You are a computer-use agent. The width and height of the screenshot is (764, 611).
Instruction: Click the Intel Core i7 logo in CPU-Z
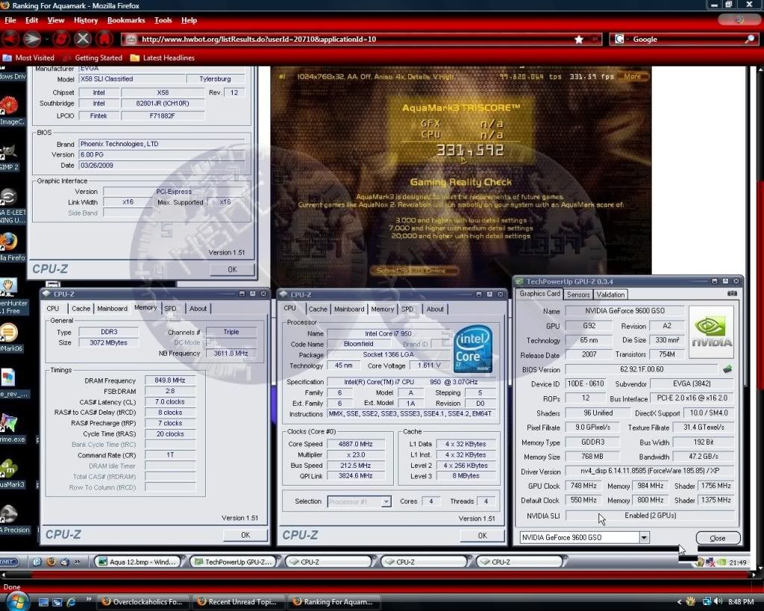[x=472, y=349]
